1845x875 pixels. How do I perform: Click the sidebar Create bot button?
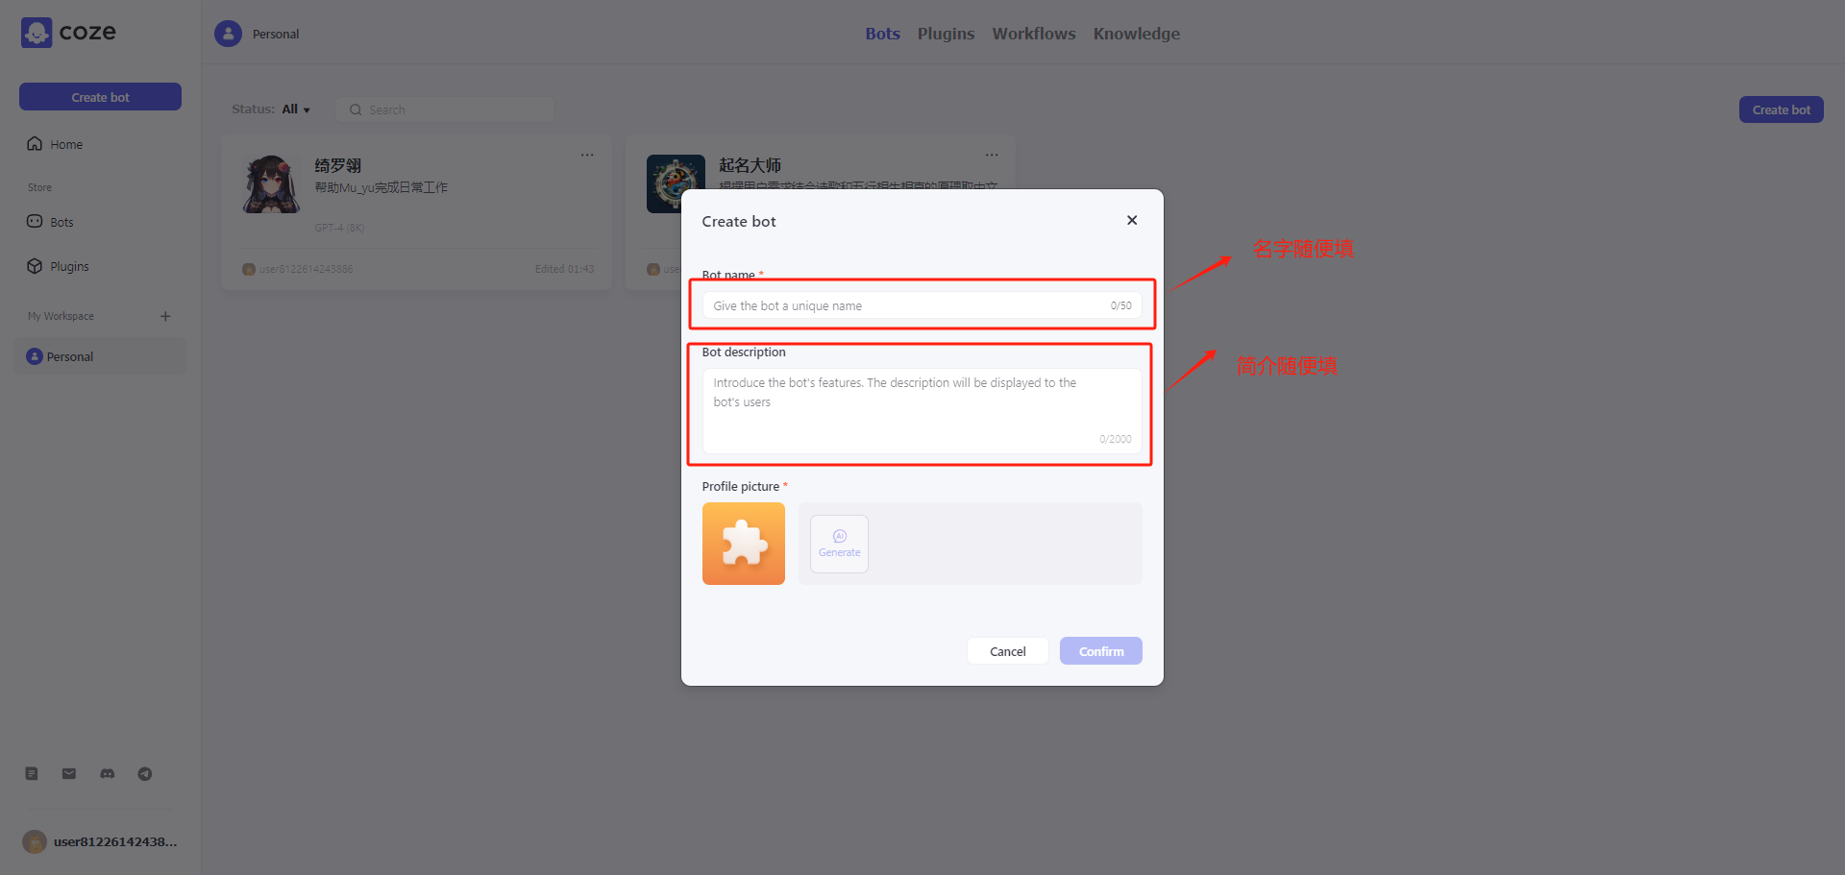[x=100, y=97]
